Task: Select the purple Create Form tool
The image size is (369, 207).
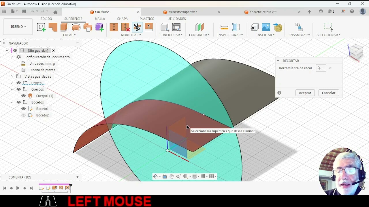Action: pyautogui.click(x=99, y=27)
